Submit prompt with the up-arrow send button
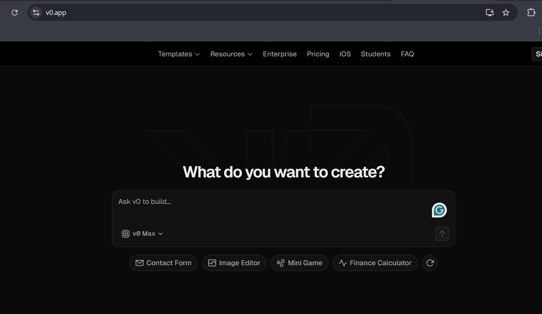Screen dimensions: 542x314 [442, 234]
